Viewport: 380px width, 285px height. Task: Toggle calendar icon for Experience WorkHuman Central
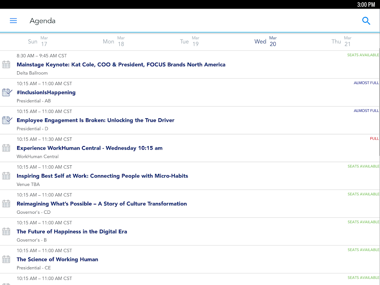6,148
